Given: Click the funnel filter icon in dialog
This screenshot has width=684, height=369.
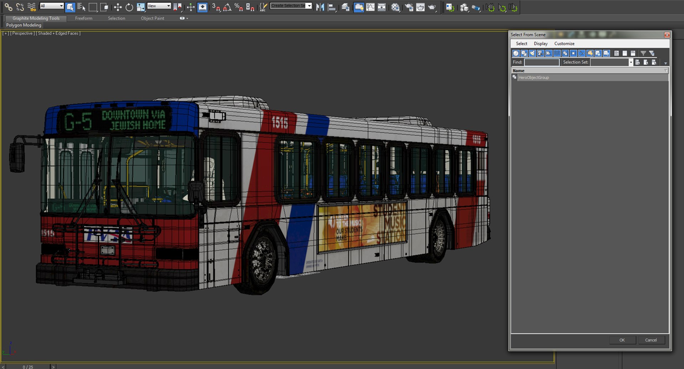Looking at the screenshot, I should point(643,53).
